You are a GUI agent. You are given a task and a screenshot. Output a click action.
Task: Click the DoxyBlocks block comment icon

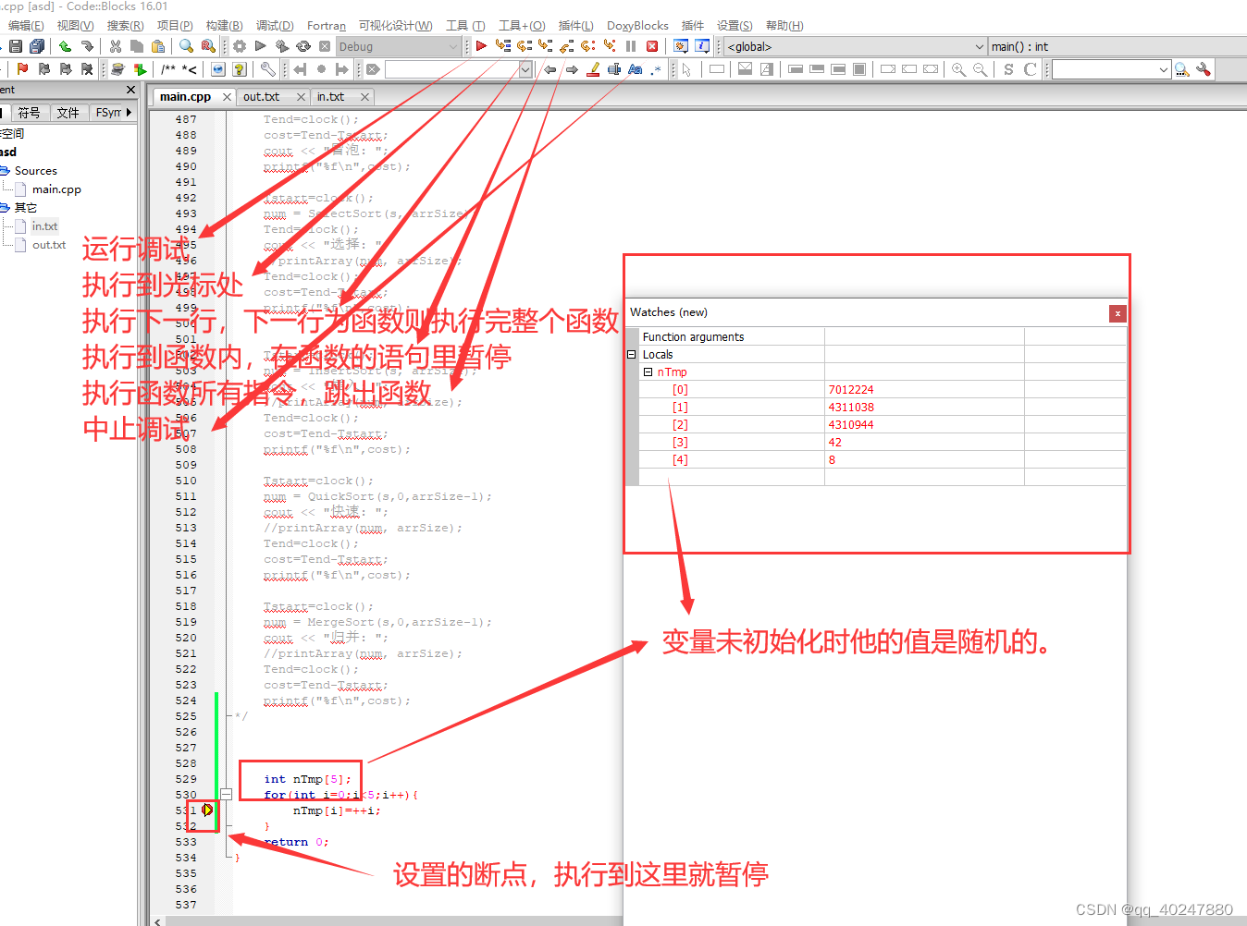[x=169, y=69]
